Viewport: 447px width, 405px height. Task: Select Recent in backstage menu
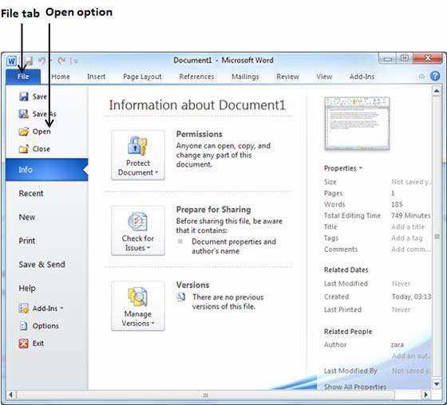[x=31, y=194]
